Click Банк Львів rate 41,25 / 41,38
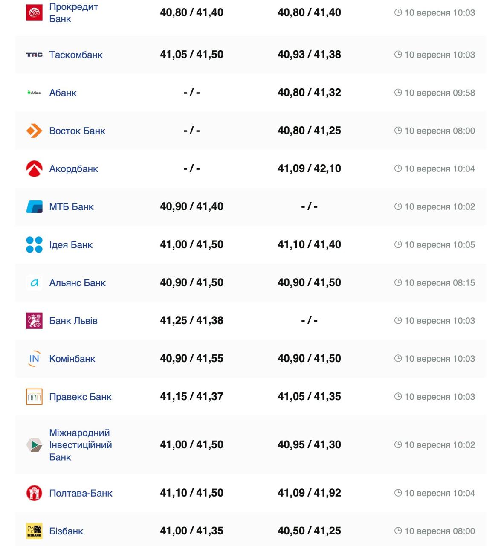Screen dimensions: 501x546 191,320
